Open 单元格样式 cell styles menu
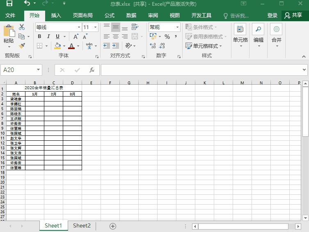 [x=204, y=46]
